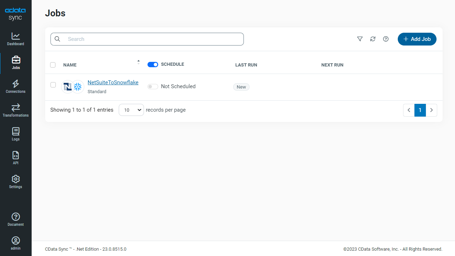Enable the schedule toggle for NetSuiteToSnowflake
Screen dimensions: 455x256
(153, 86)
